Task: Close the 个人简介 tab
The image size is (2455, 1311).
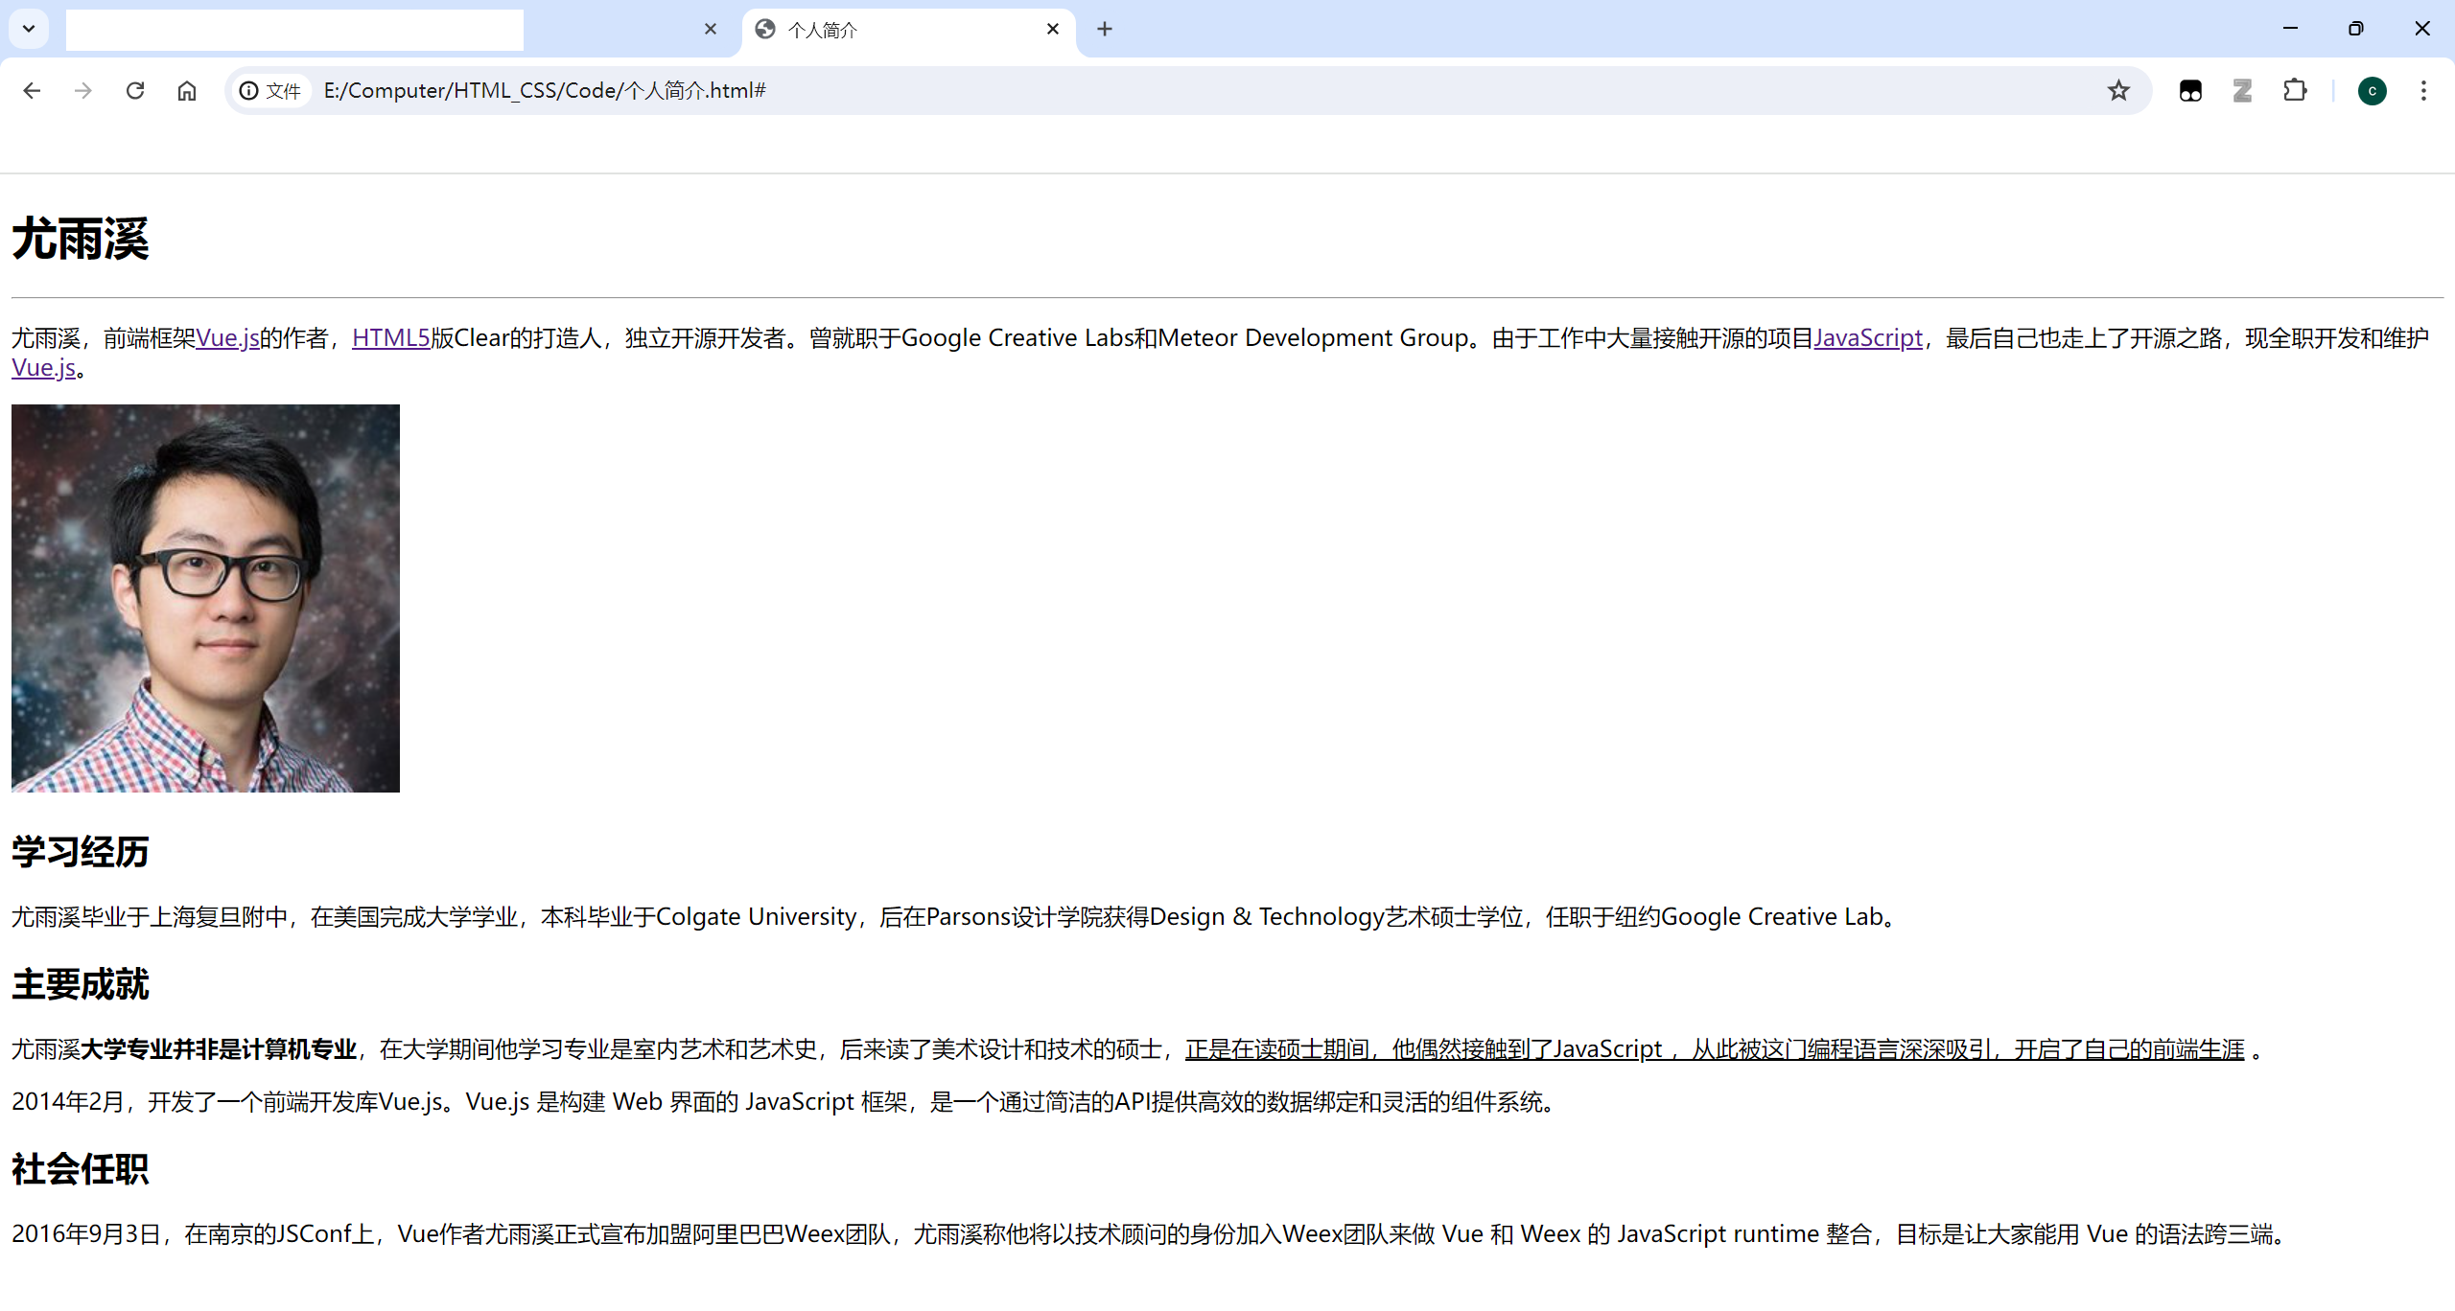Action: (1053, 29)
